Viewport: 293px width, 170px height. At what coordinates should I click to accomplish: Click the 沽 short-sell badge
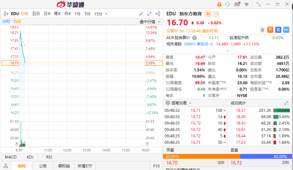[216, 14]
